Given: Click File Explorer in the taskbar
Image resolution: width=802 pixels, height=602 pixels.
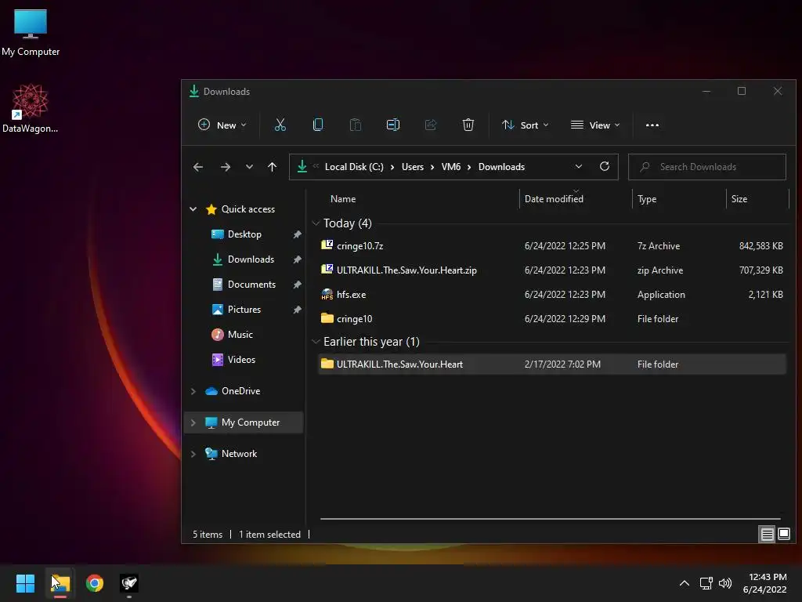Looking at the screenshot, I should [x=60, y=583].
